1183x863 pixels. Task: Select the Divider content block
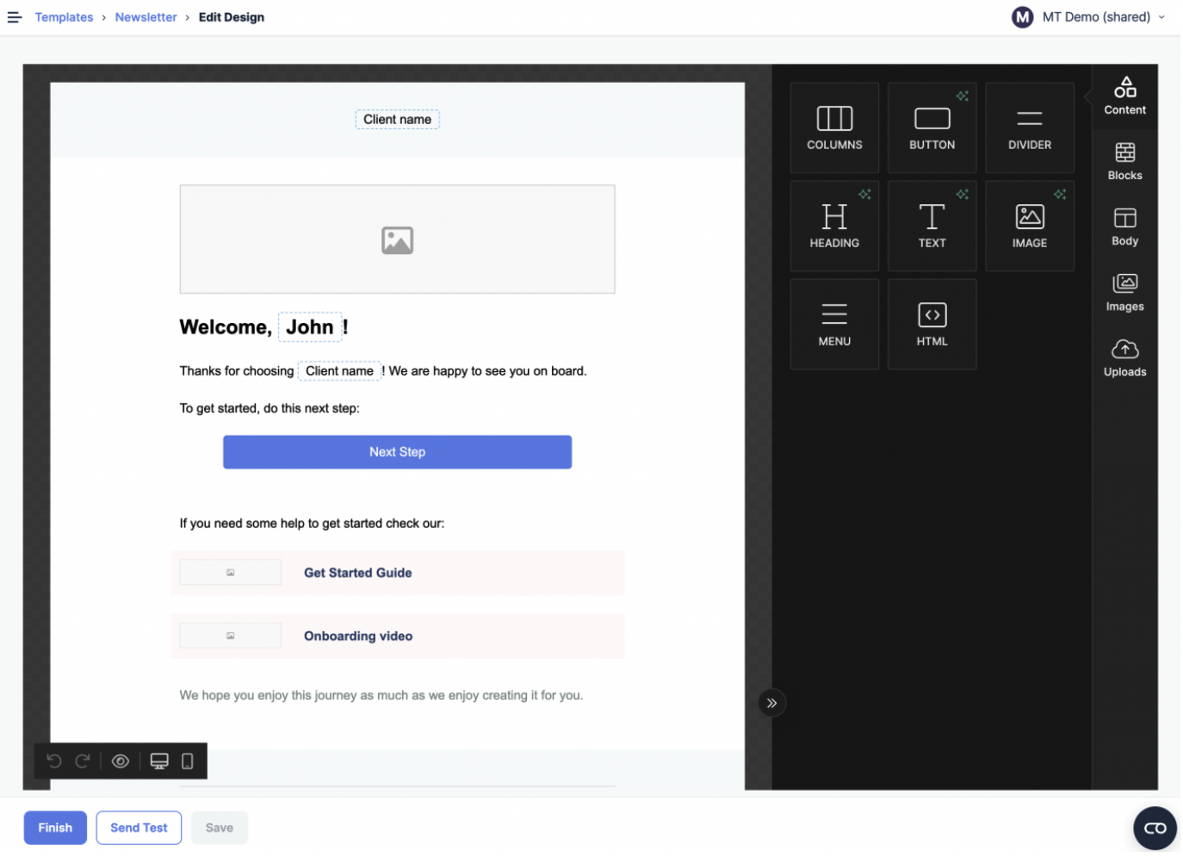[x=1029, y=127]
